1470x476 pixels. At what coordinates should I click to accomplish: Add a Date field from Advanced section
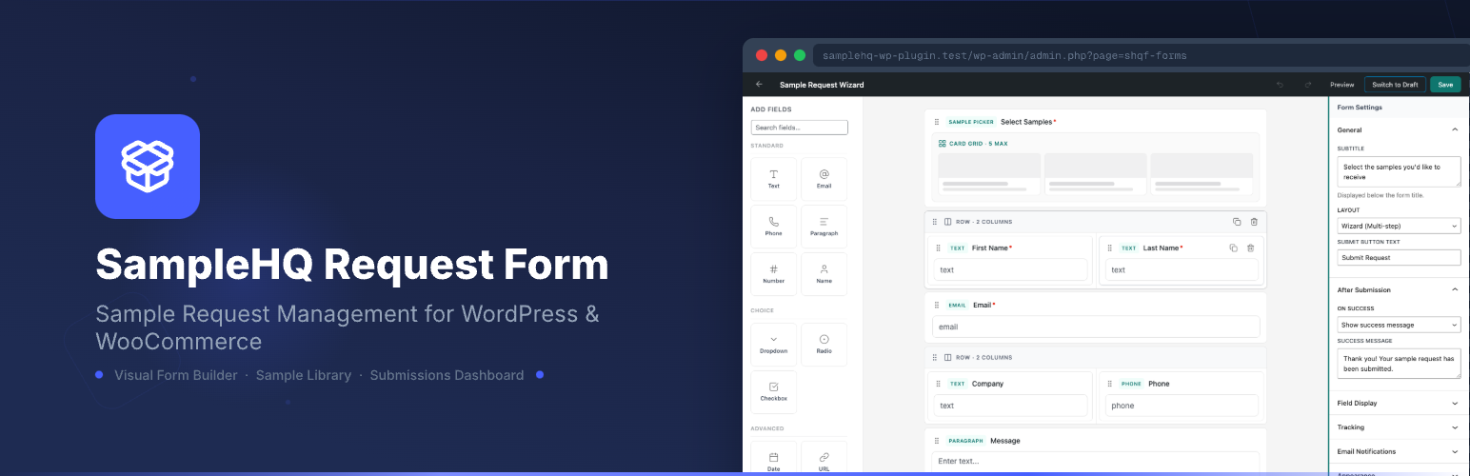point(773,458)
